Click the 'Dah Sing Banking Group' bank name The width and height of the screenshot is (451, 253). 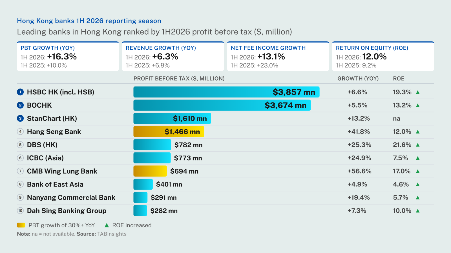[67, 211]
